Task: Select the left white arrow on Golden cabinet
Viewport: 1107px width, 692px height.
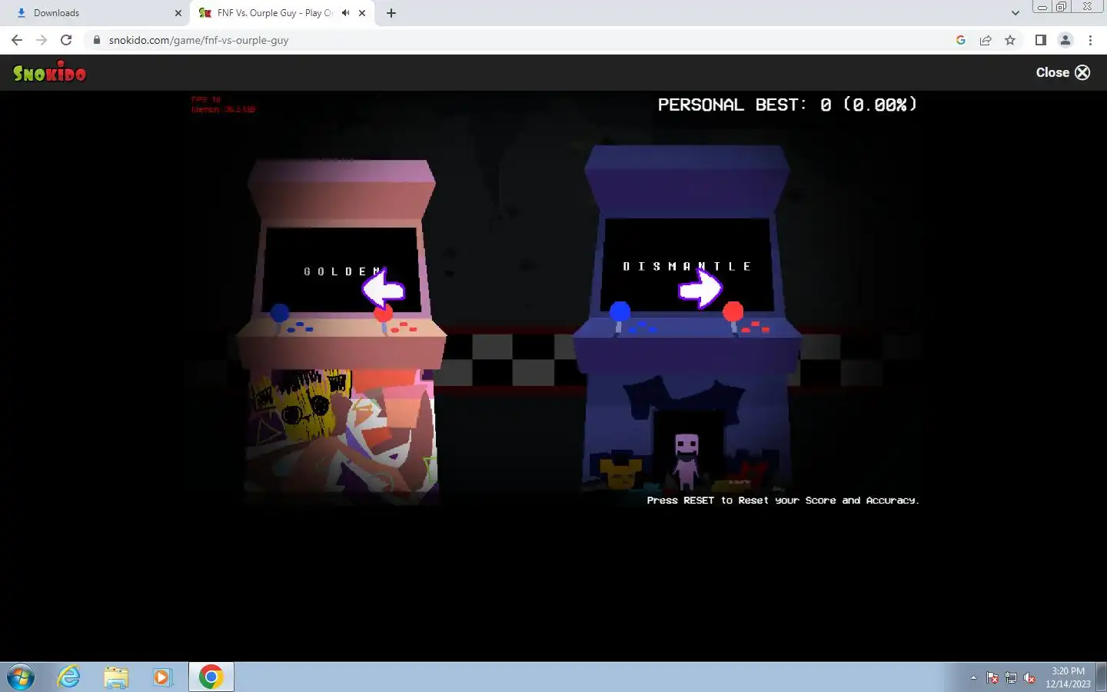Action: tap(383, 289)
